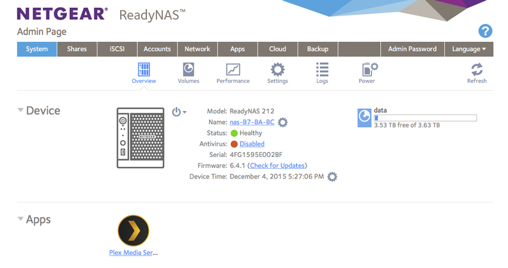Switch to the Cloud tab

coord(278,49)
